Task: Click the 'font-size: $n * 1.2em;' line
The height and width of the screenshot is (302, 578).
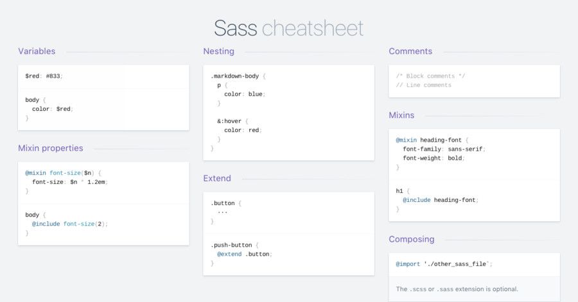Action: tap(70, 182)
